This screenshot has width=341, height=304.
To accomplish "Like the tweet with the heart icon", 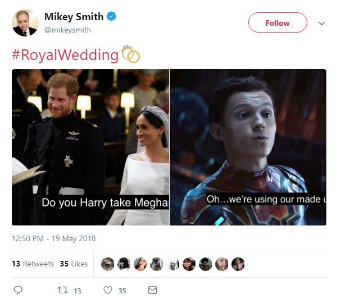I will (x=108, y=291).
